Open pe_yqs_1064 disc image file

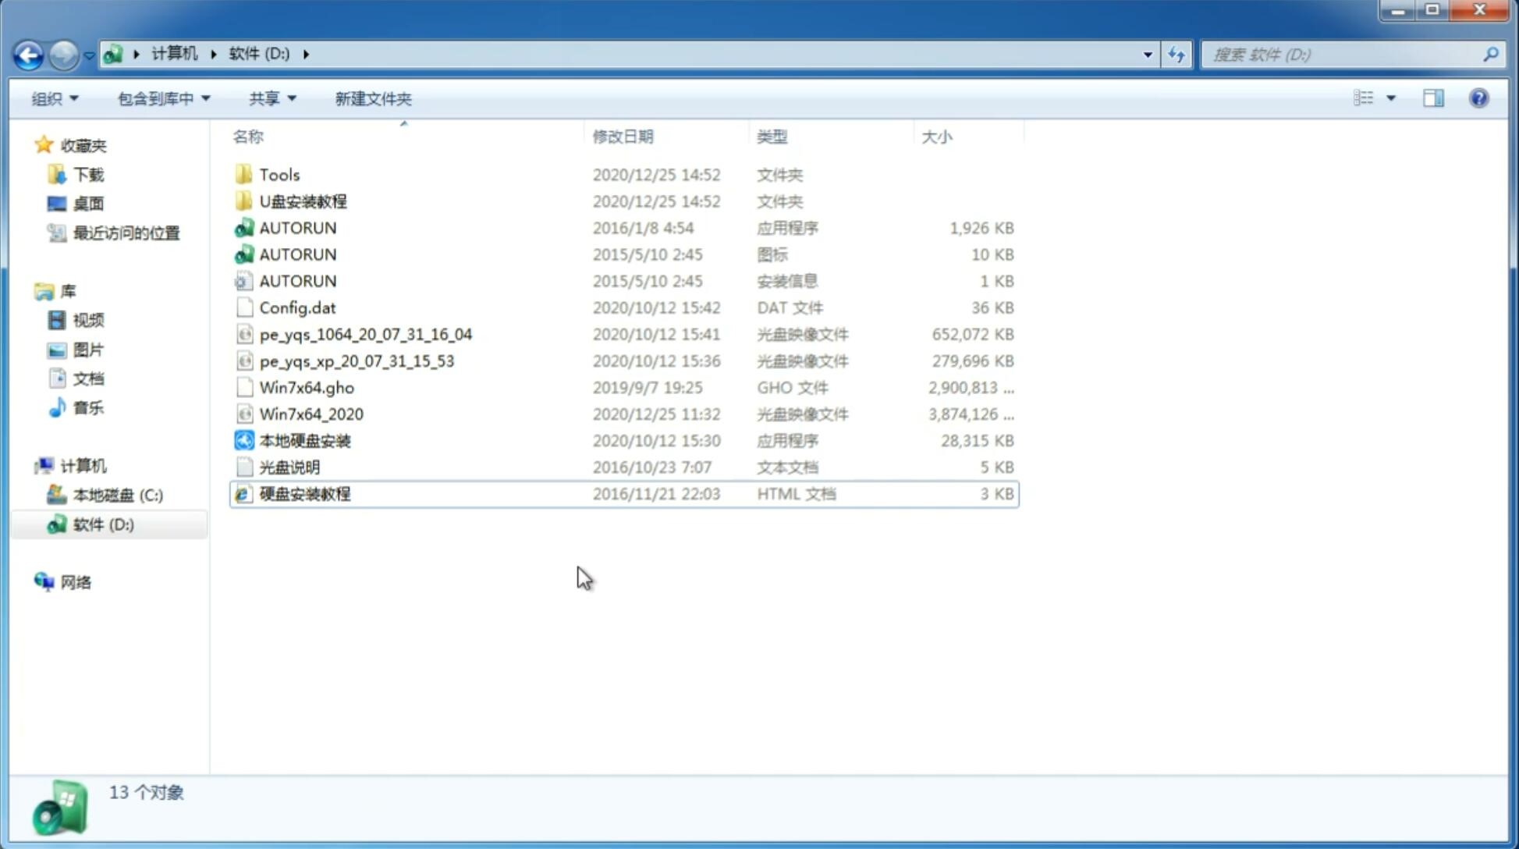tap(365, 334)
